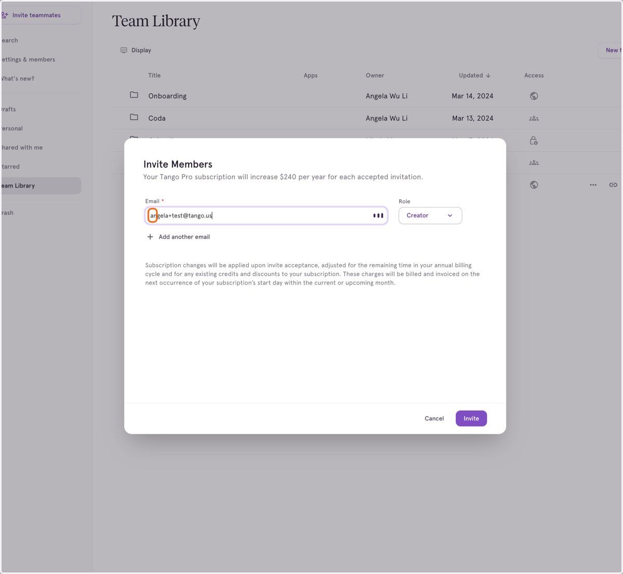Click the Email input field

click(x=266, y=215)
